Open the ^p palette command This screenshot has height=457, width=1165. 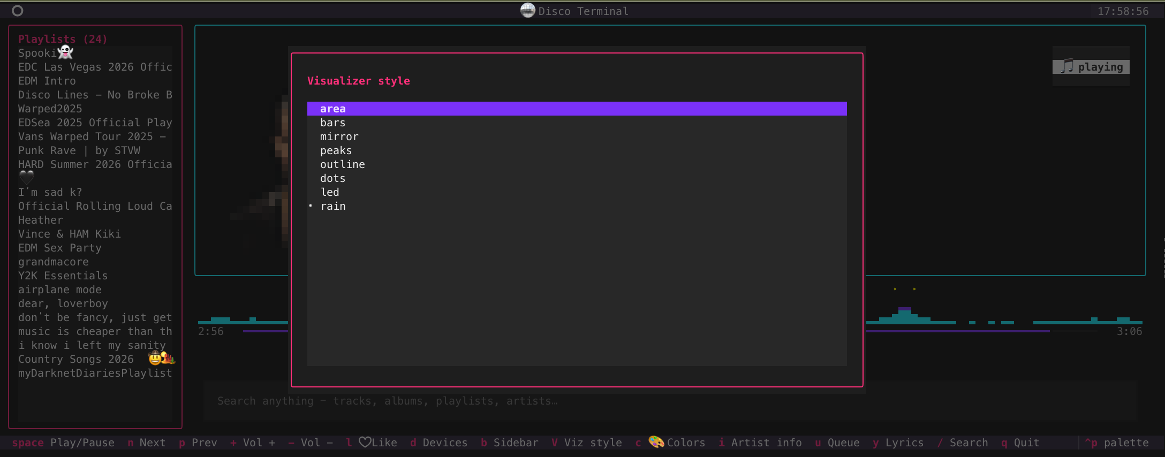(1117, 443)
